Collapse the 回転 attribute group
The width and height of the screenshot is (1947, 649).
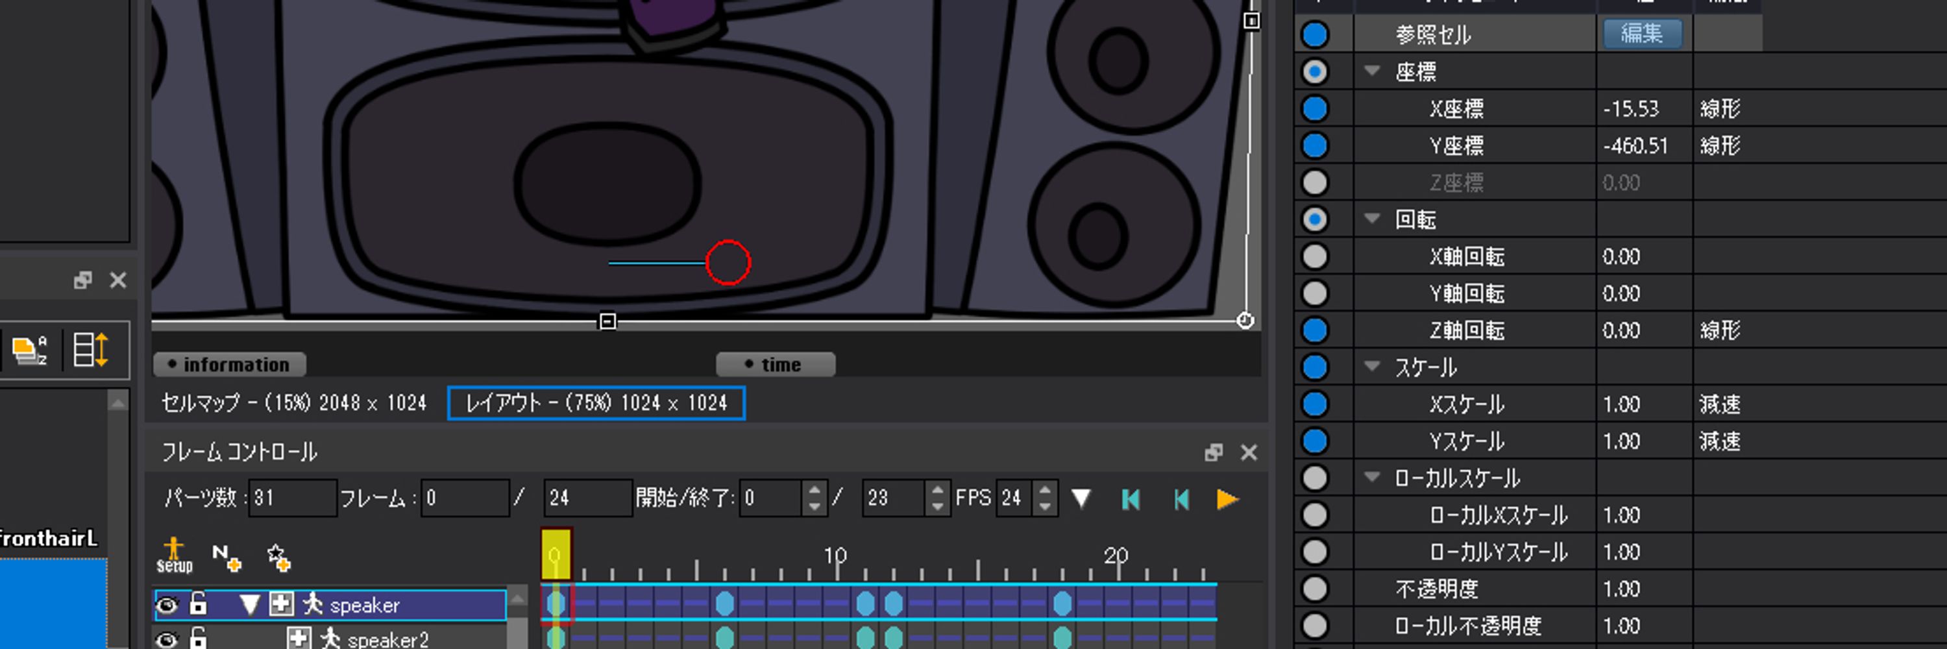pyautogui.click(x=1373, y=219)
